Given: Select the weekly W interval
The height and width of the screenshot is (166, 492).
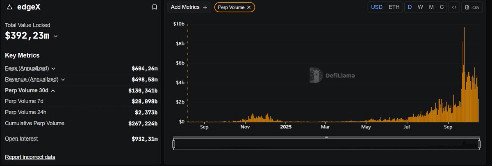Looking at the screenshot, I should (x=420, y=7).
